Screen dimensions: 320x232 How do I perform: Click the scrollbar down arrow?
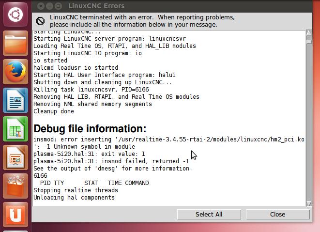pos(309,203)
